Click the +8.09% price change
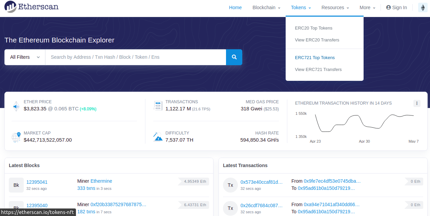The image size is (430, 216). coord(88,109)
